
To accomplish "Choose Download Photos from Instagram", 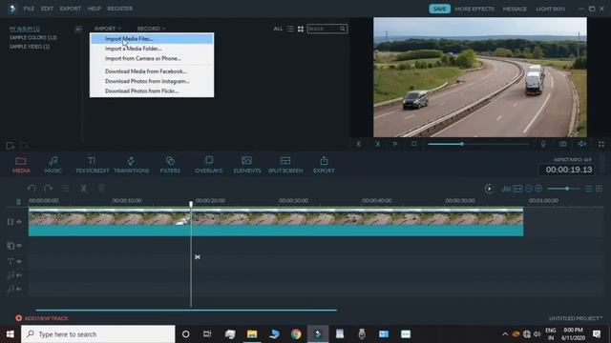I will pyautogui.click(x=152, y=81).
